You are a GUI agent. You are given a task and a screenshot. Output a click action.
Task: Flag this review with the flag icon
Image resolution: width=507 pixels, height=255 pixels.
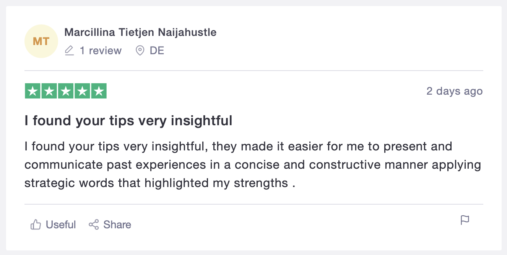pyautogui.click(x=465, y=220)
